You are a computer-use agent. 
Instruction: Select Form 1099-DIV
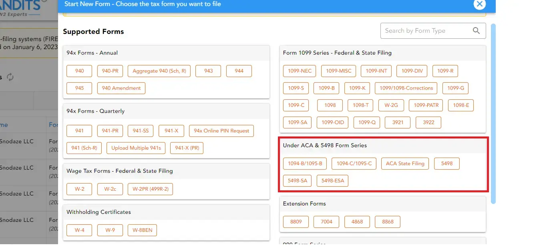412,71
